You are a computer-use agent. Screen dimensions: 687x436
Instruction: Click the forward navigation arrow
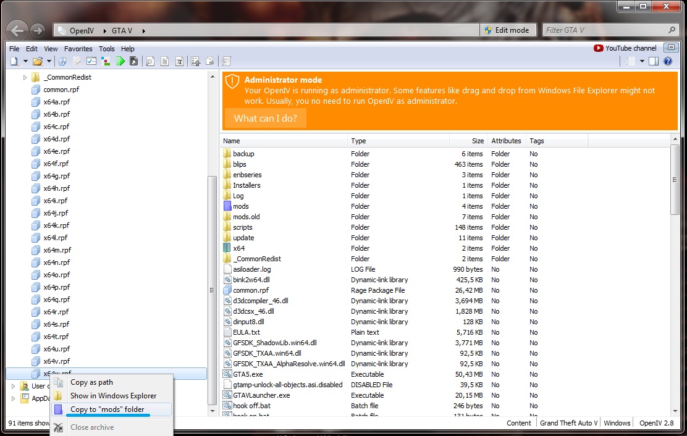coord(38,31)
